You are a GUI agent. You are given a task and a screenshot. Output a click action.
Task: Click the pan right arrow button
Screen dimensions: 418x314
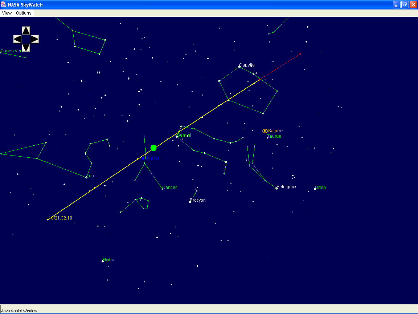coord(35,39)
